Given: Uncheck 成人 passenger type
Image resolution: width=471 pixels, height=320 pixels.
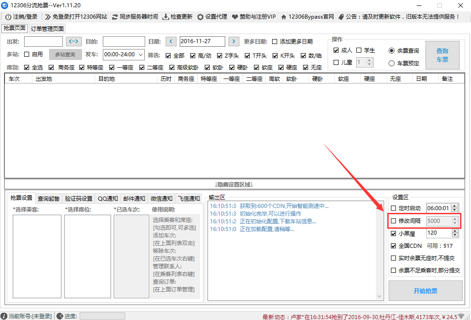Looking at the screenshot, I should [x=336, y=50].
